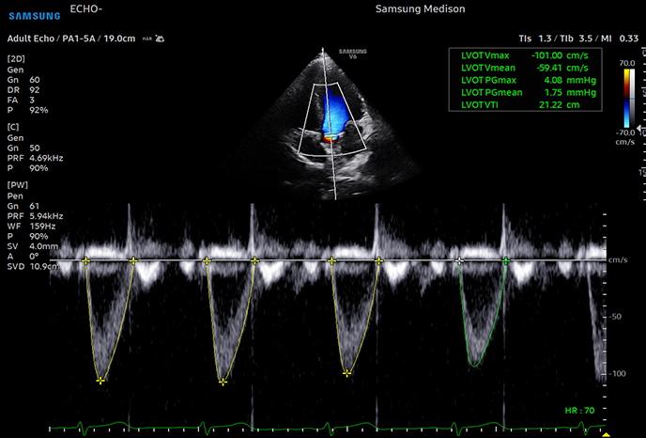
Task: Open the [PW] Doppler parameter group
Action: [19, 184]
